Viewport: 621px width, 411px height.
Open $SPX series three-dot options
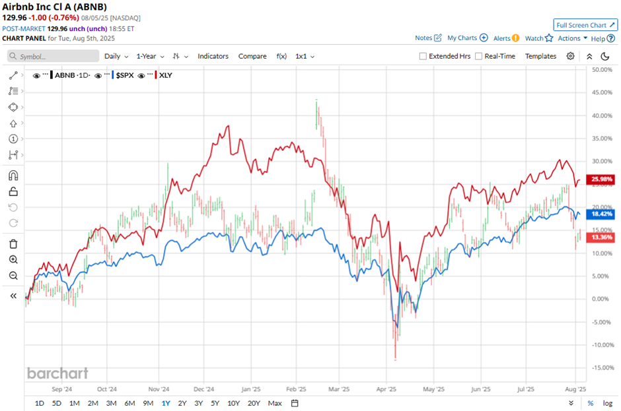[x=107, y=75]
